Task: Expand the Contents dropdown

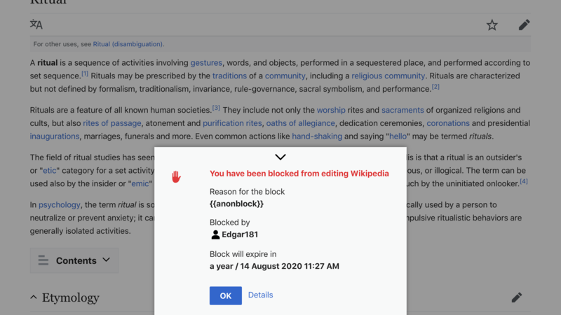Action: click(x=106, y=260)
